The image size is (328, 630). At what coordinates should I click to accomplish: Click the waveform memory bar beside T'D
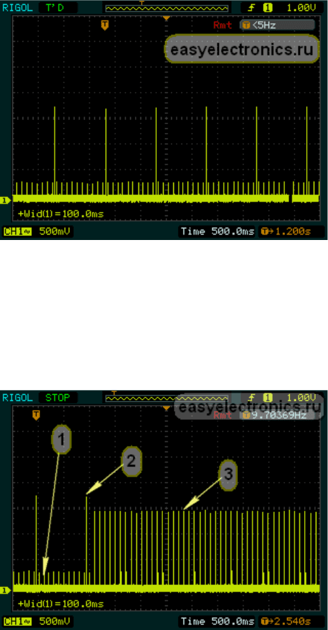166,7
